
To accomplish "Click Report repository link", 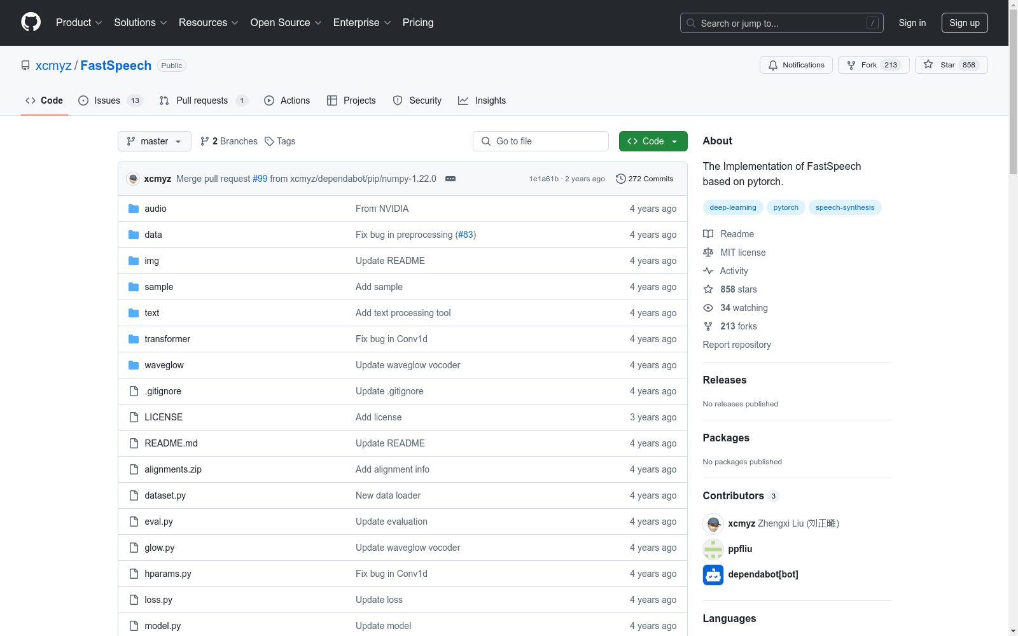I will tap(737, 345).
